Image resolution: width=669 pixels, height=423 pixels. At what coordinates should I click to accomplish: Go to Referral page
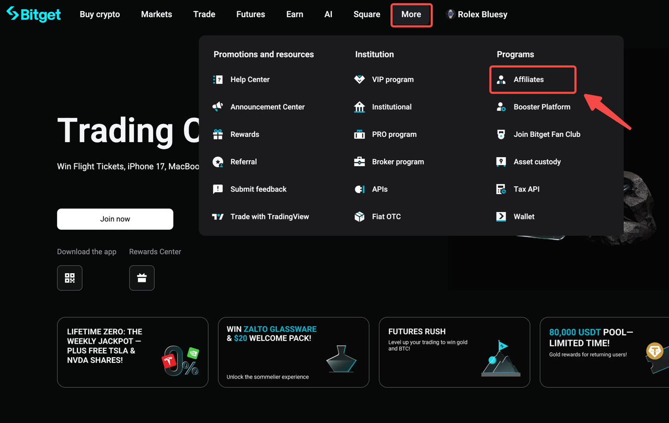click(x=244, y=162)
